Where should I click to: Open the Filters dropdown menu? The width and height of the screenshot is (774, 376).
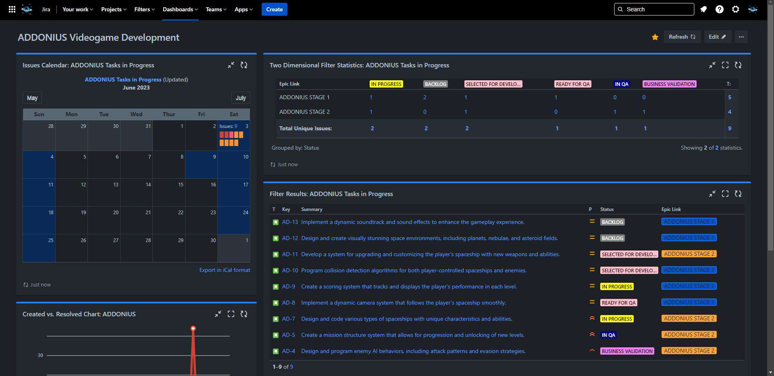click(144, 9)
